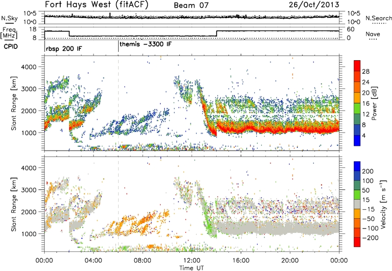Click the 'N.Sky' legend label
Viewport: 392px width, 271px height.
pyautogui.click(x=9, y=18)
